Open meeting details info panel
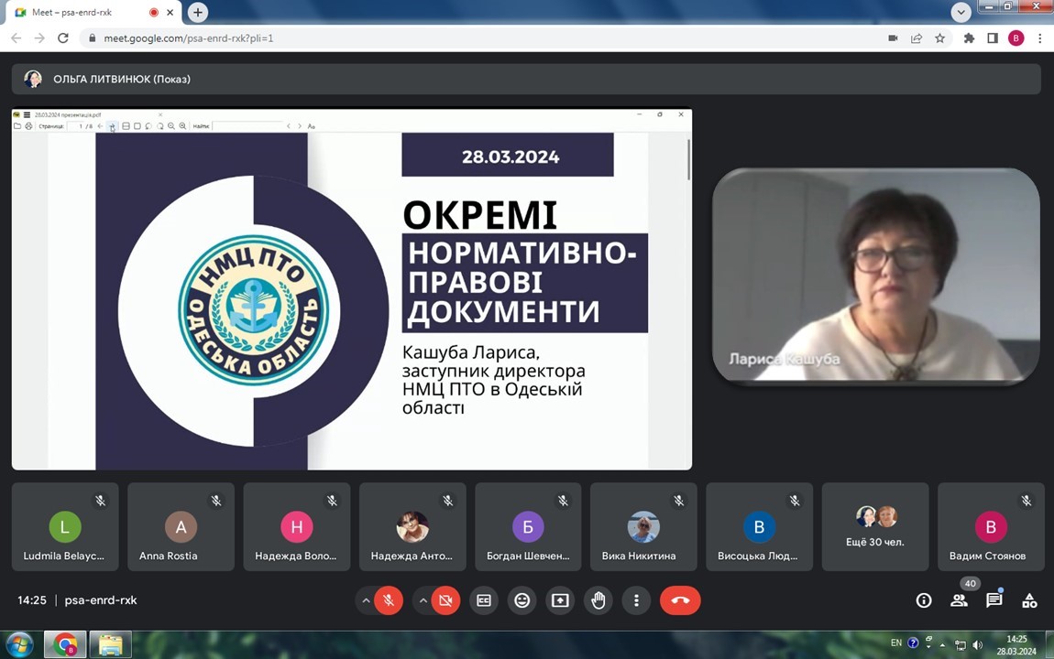The width and height of the screenshot is (1054, 659). coord(924,600)
